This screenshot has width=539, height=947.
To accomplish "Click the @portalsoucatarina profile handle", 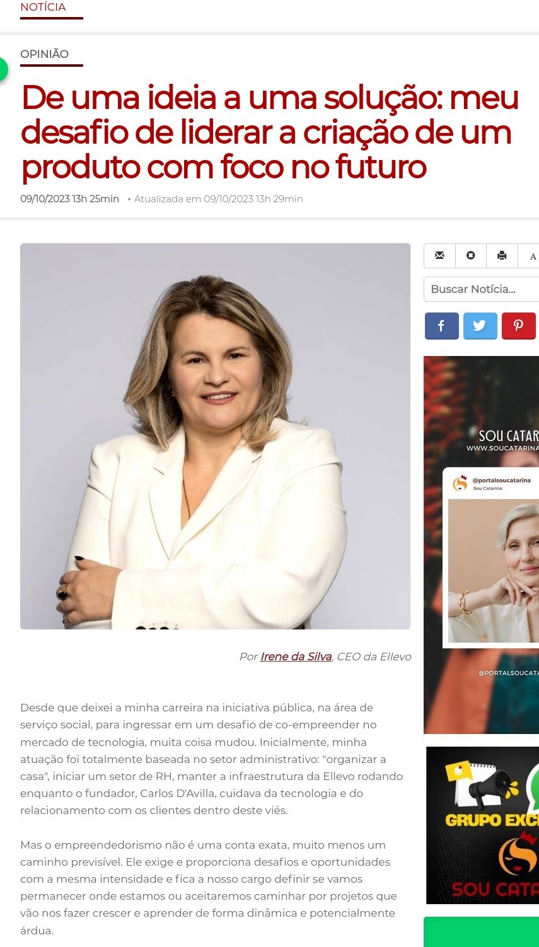I will [x=501, y=480].
